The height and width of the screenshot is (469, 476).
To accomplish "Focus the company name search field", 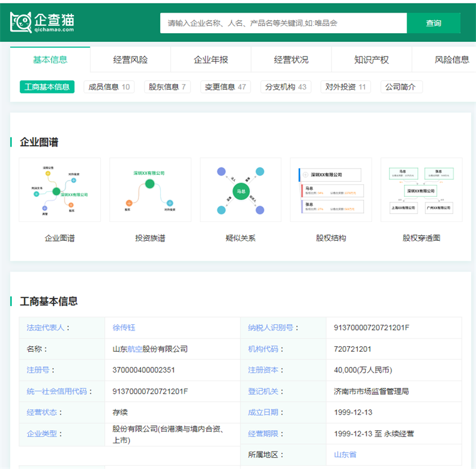I will [283, 23].
